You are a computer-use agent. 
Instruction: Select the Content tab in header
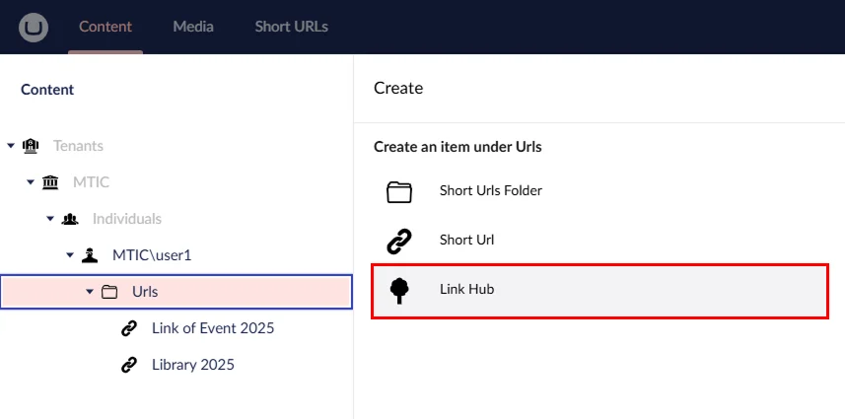(106, 27)
